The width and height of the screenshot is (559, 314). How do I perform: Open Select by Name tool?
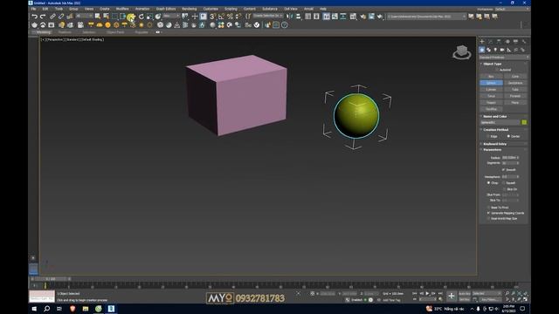(106, 17)
